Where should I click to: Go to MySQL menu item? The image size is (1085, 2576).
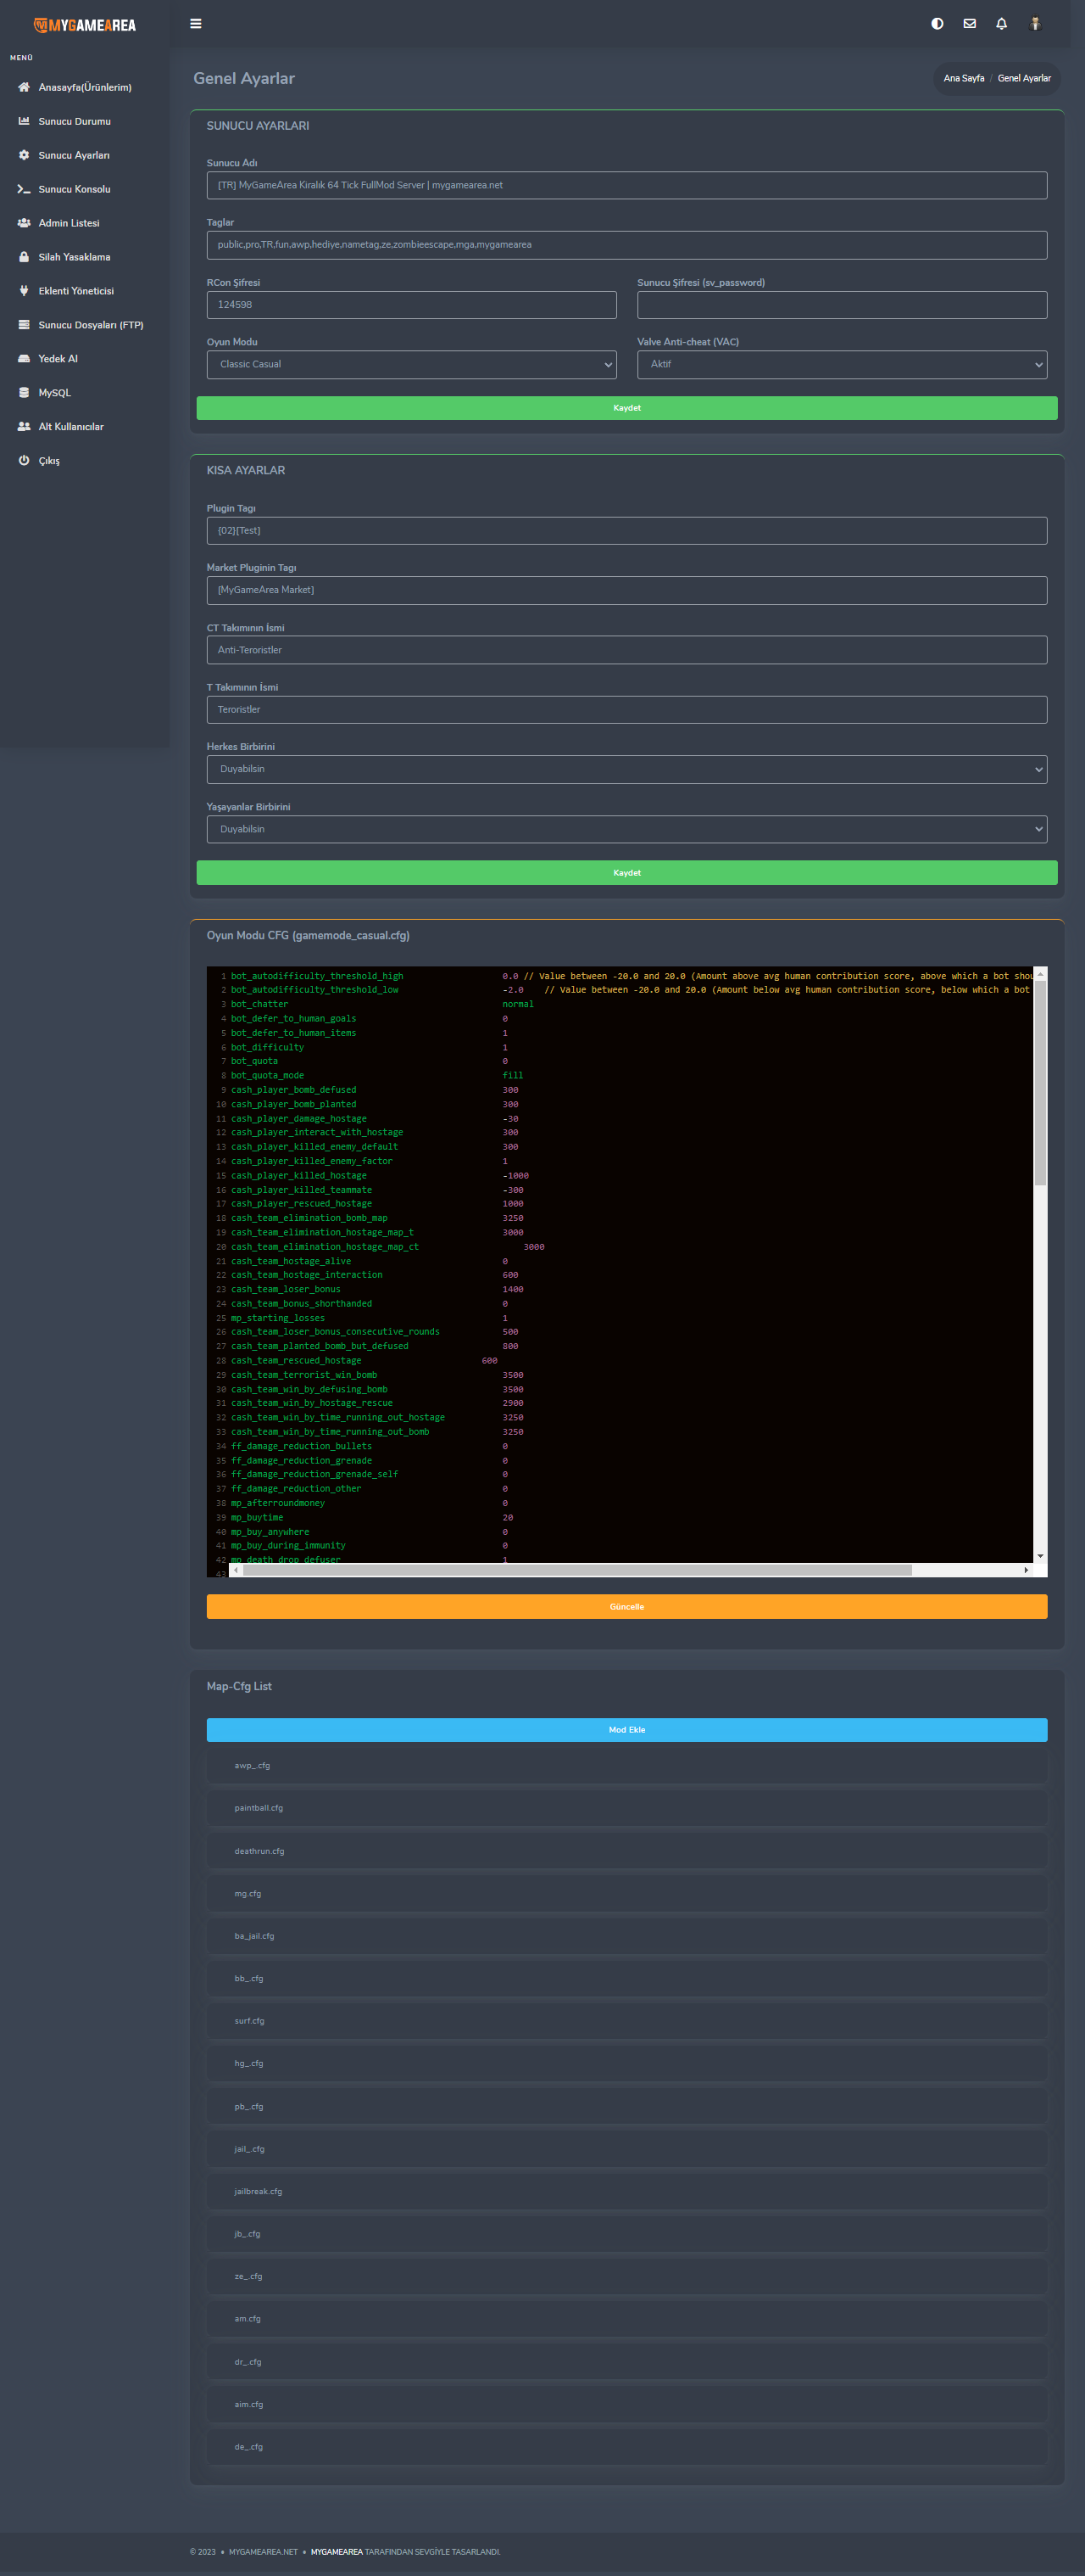point(55,393)
